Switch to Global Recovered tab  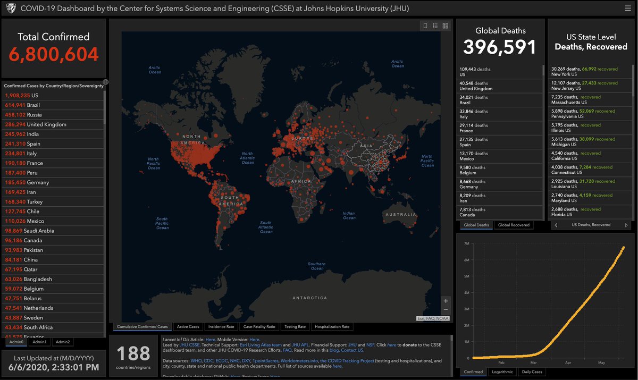coord(514,225)
